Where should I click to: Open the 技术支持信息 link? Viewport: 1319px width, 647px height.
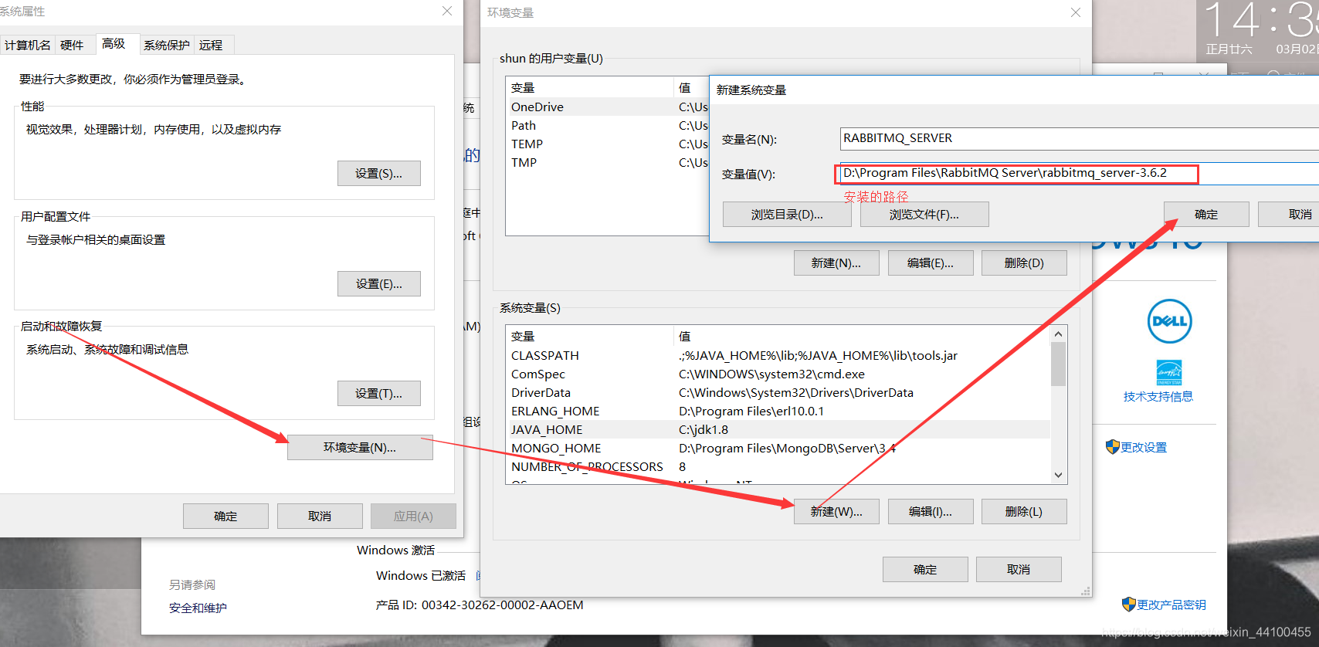(1158, 397)
